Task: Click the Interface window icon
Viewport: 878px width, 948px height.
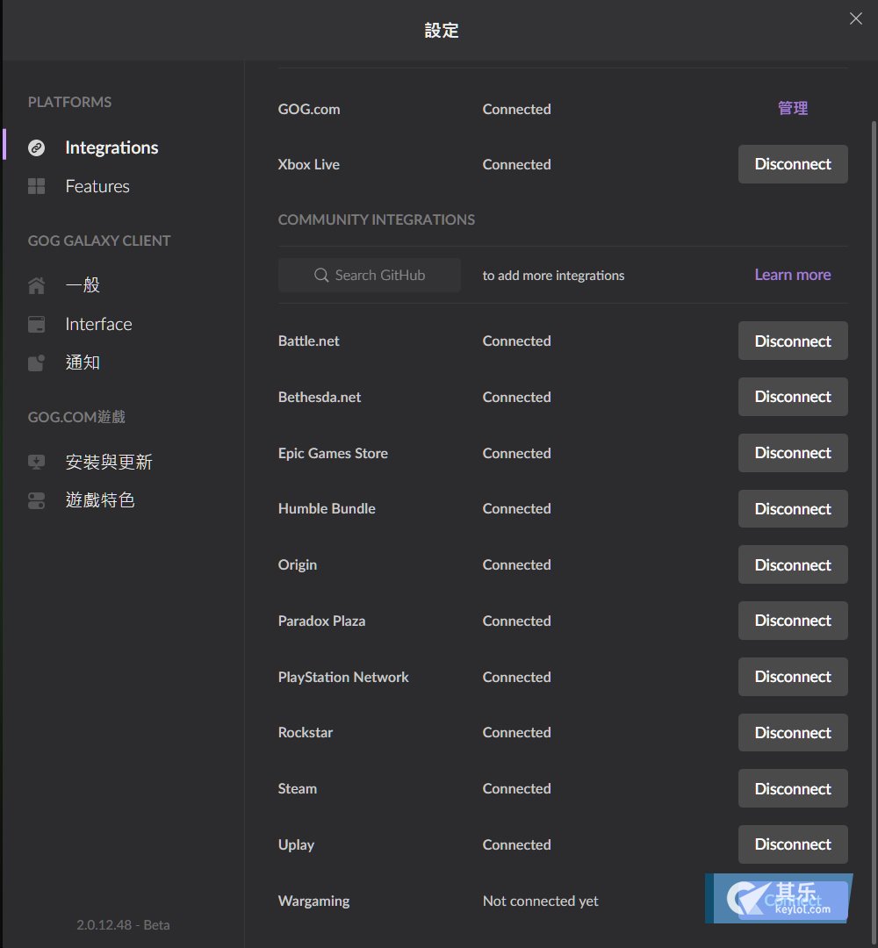Action: (x=36, y=324)
